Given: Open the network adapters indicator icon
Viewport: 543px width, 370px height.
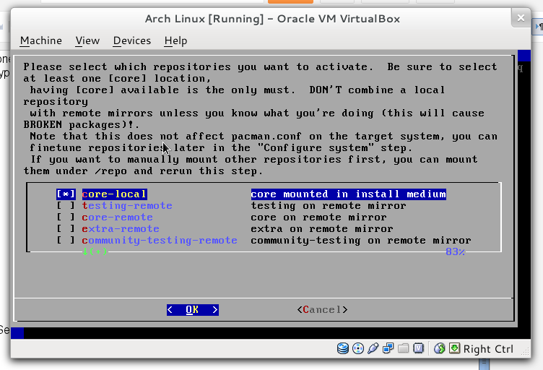Looking at the screenshot, I should (x=388, y=348).
